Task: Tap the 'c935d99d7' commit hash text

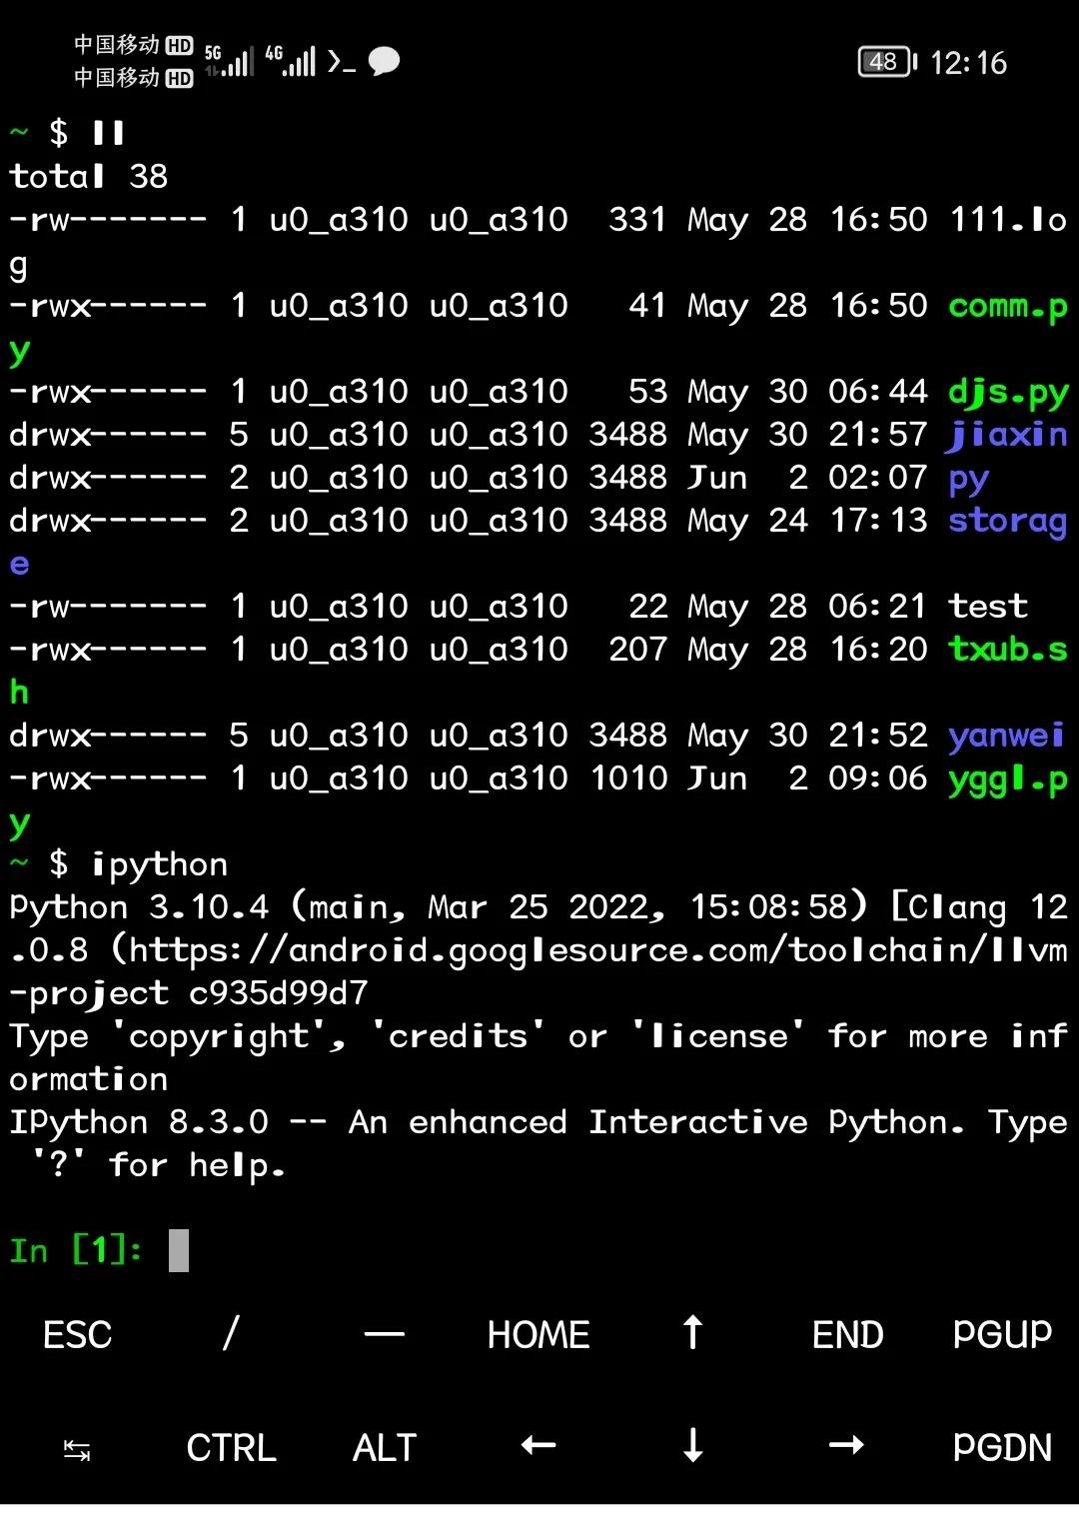Action: tap(279, 992)
